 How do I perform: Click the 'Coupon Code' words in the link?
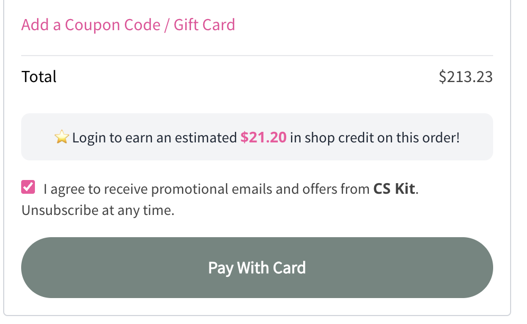point(112,25)
